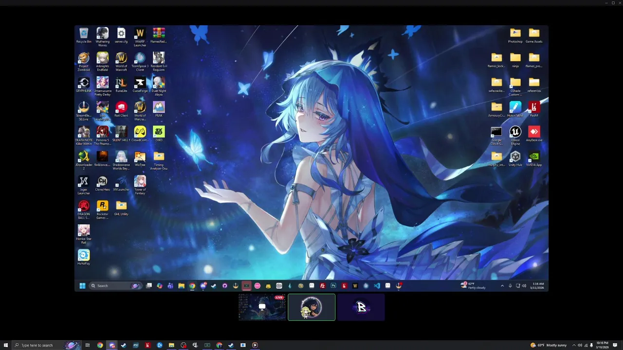
Task: Launch Resident Evil Requiem shortcut
Action: pos(159,62)
